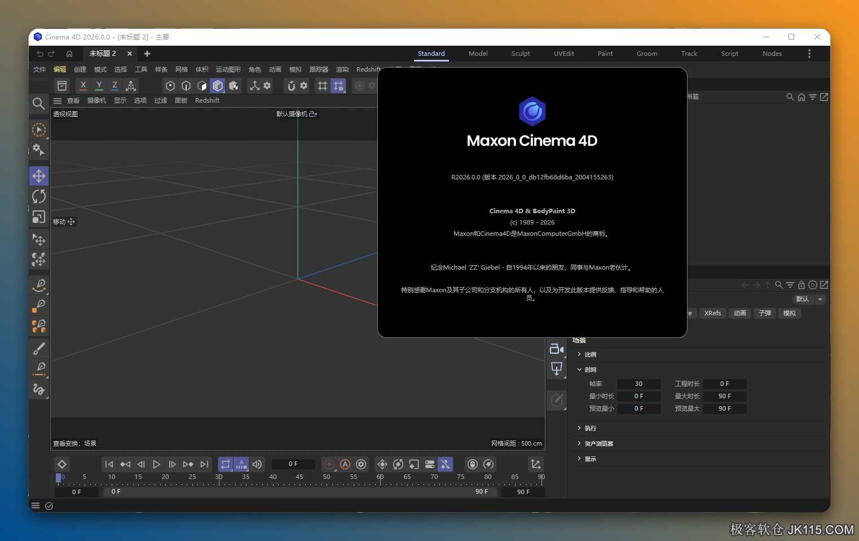Image resolution: width=859 pixels, height=541 pixels.
Task: Select the Edges mode icon
Action: (186, 86)
